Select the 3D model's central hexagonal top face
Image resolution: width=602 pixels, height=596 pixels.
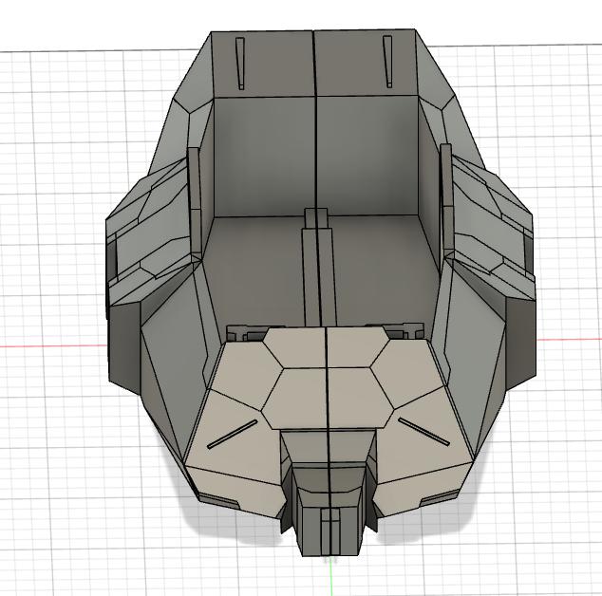click(328, 398)
